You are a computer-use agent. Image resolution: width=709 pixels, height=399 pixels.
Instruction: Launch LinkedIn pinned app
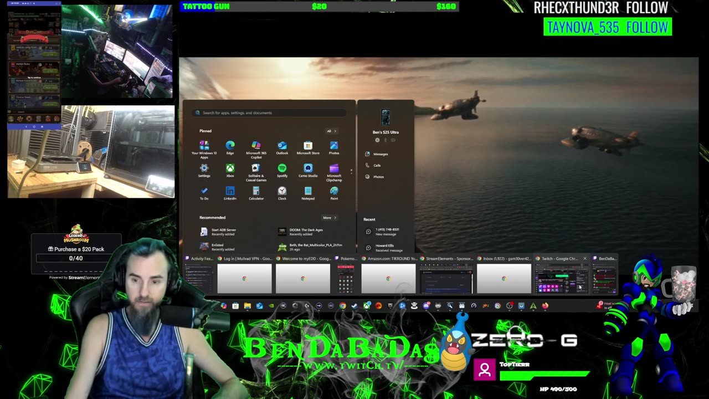[x=230, y=193]
